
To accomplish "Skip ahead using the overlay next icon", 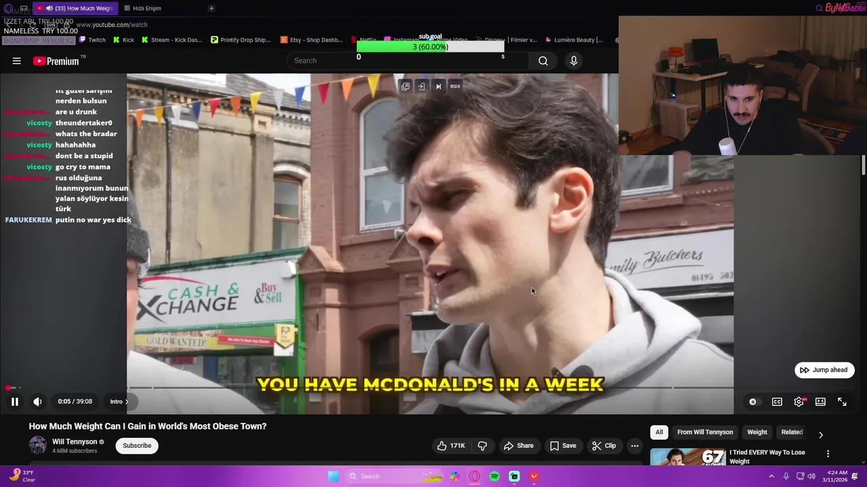I will click(x=438, y=86).
